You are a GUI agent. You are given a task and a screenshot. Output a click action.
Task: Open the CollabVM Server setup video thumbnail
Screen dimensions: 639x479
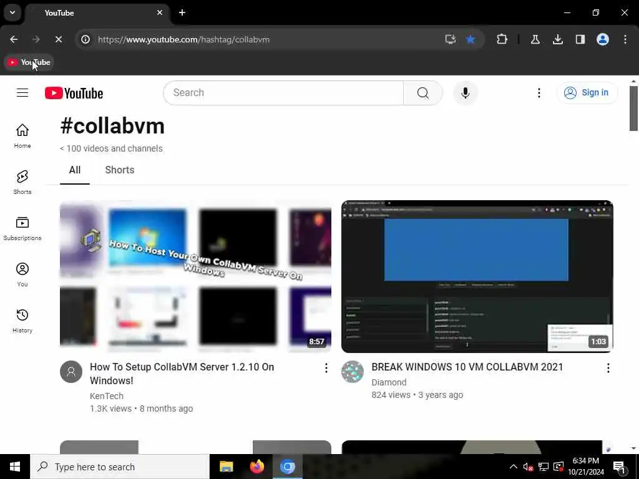195,276
